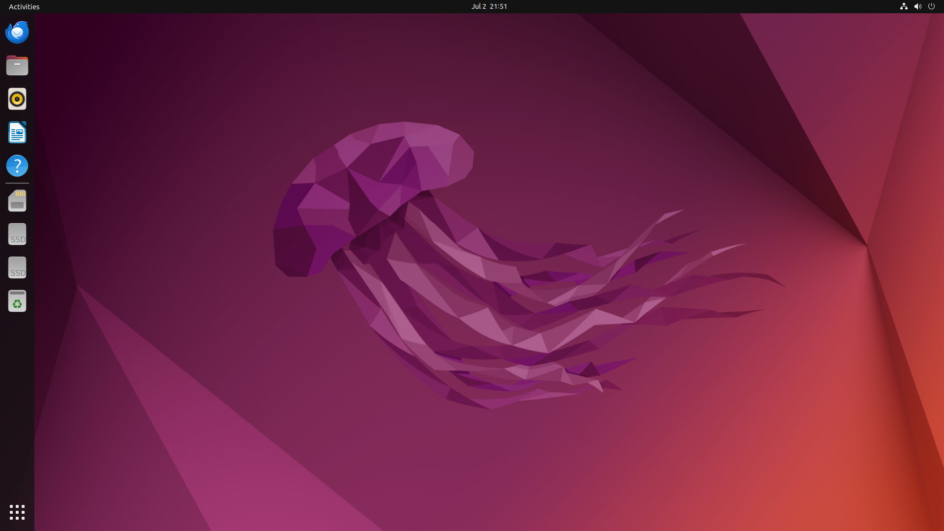Viewport: 944px width, 531px height.
Task: Open Rhythmbox music player
Action: tap(17, 99)
